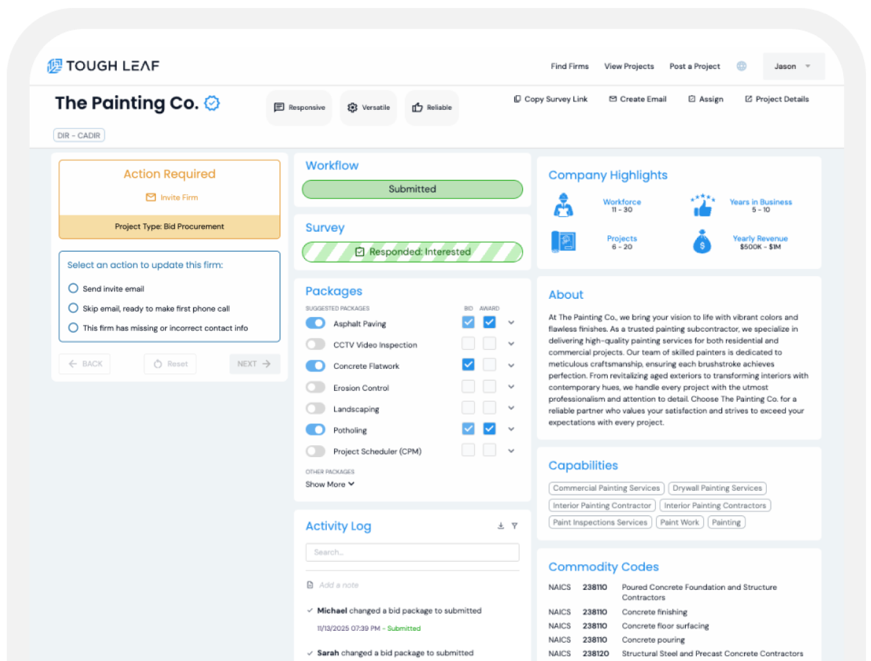Uncheck the Potholing bid checkbox
Image resolution: width=871 pixels, height=661 pixels.
[x=468, y=429]
